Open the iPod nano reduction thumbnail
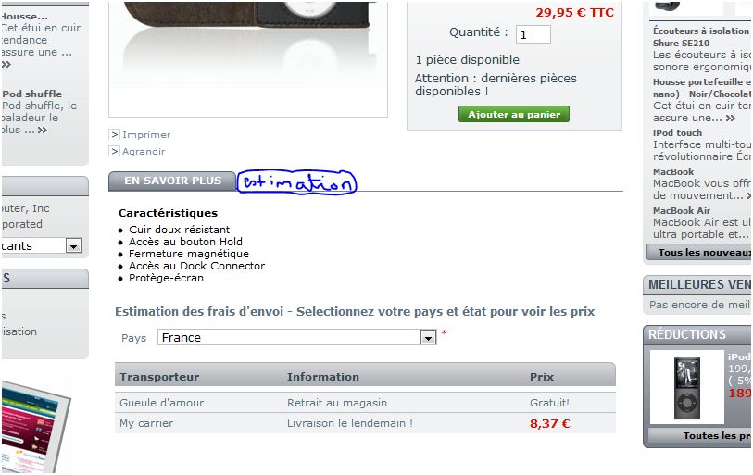The image size is (753, 475). coord(686,388)
